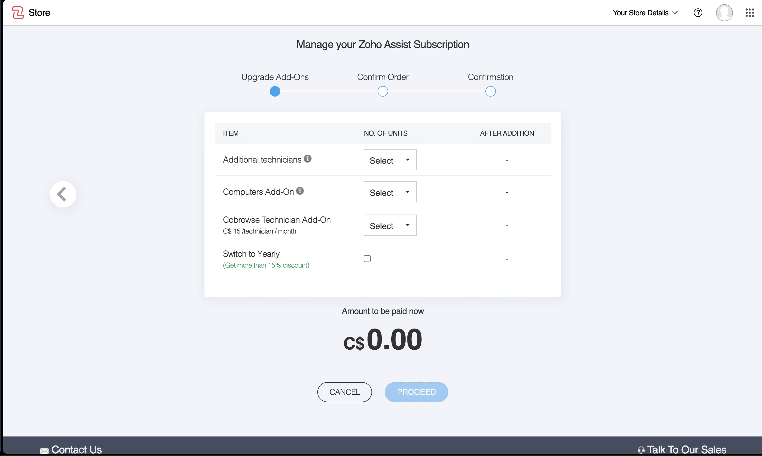The image size is (762, 456).
Task: Open Additional technicians units dropdown
Action: pyautogui.click(x=390, y=160)
